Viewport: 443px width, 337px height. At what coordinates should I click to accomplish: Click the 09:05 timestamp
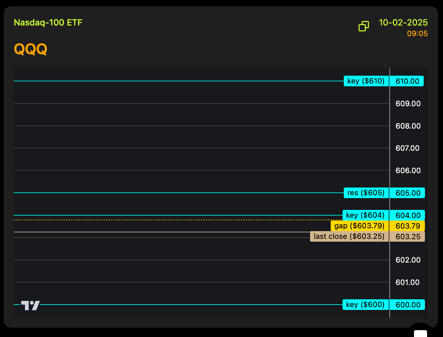pos(417,34)
